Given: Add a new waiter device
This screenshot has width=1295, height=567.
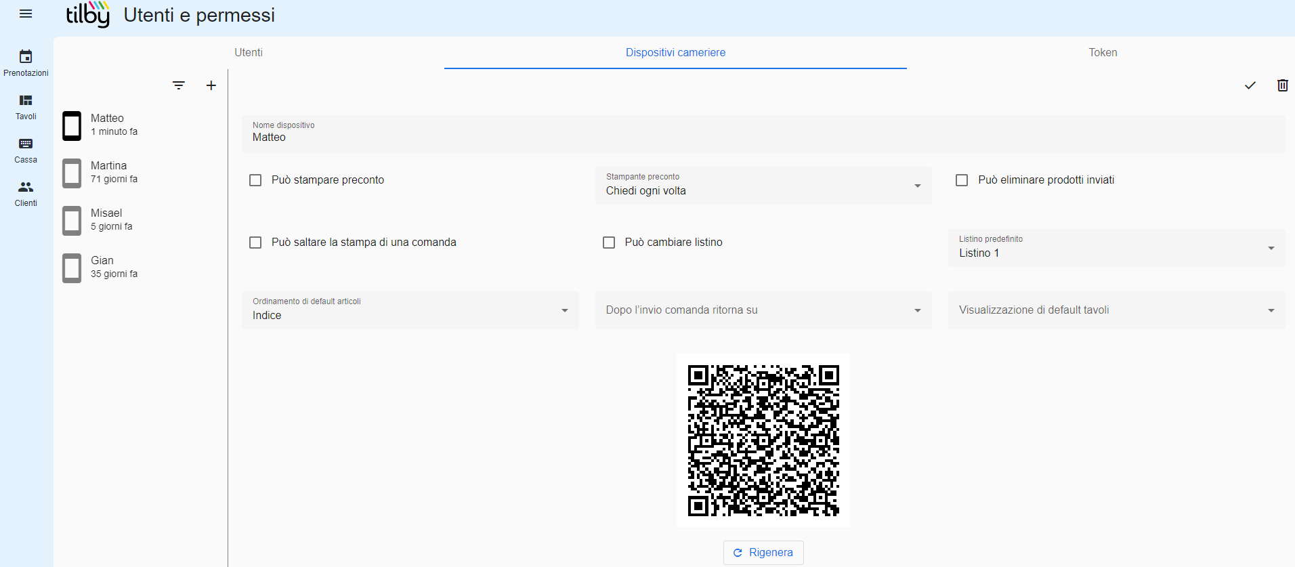Looking at the screenshot, I should [x=211, y=85].
